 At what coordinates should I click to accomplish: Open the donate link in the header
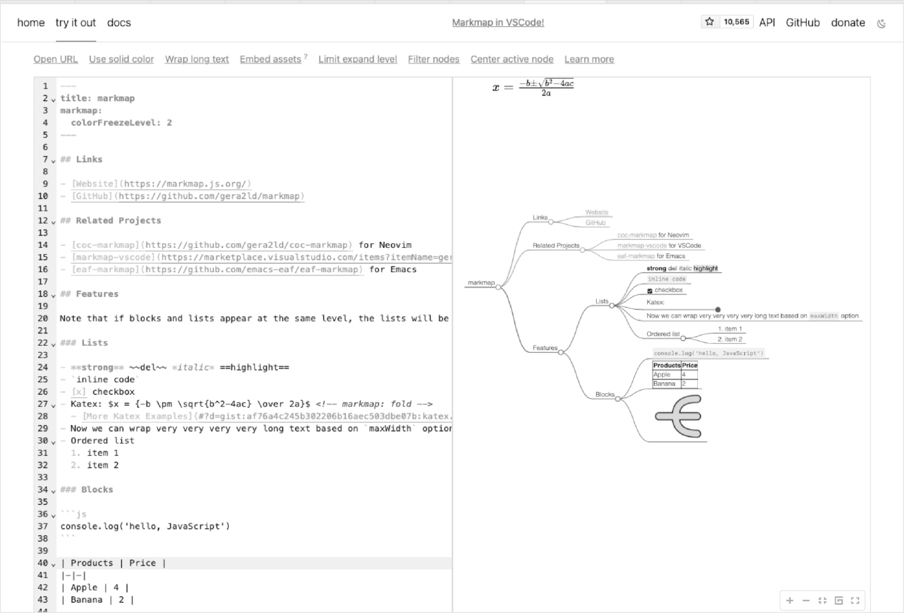(x=847, y=23)
